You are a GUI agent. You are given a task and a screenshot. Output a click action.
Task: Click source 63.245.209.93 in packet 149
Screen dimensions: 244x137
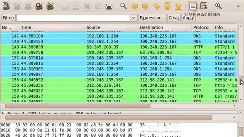[103, 47]
